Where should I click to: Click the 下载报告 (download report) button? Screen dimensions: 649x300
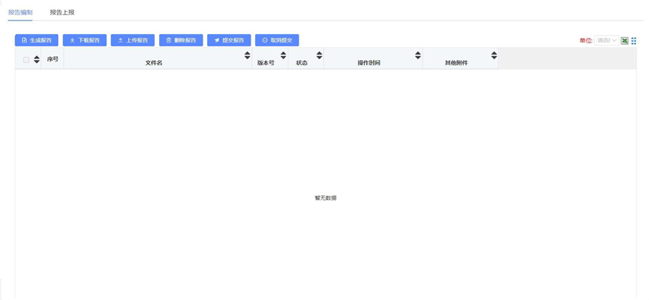click(x=85, y=40)
